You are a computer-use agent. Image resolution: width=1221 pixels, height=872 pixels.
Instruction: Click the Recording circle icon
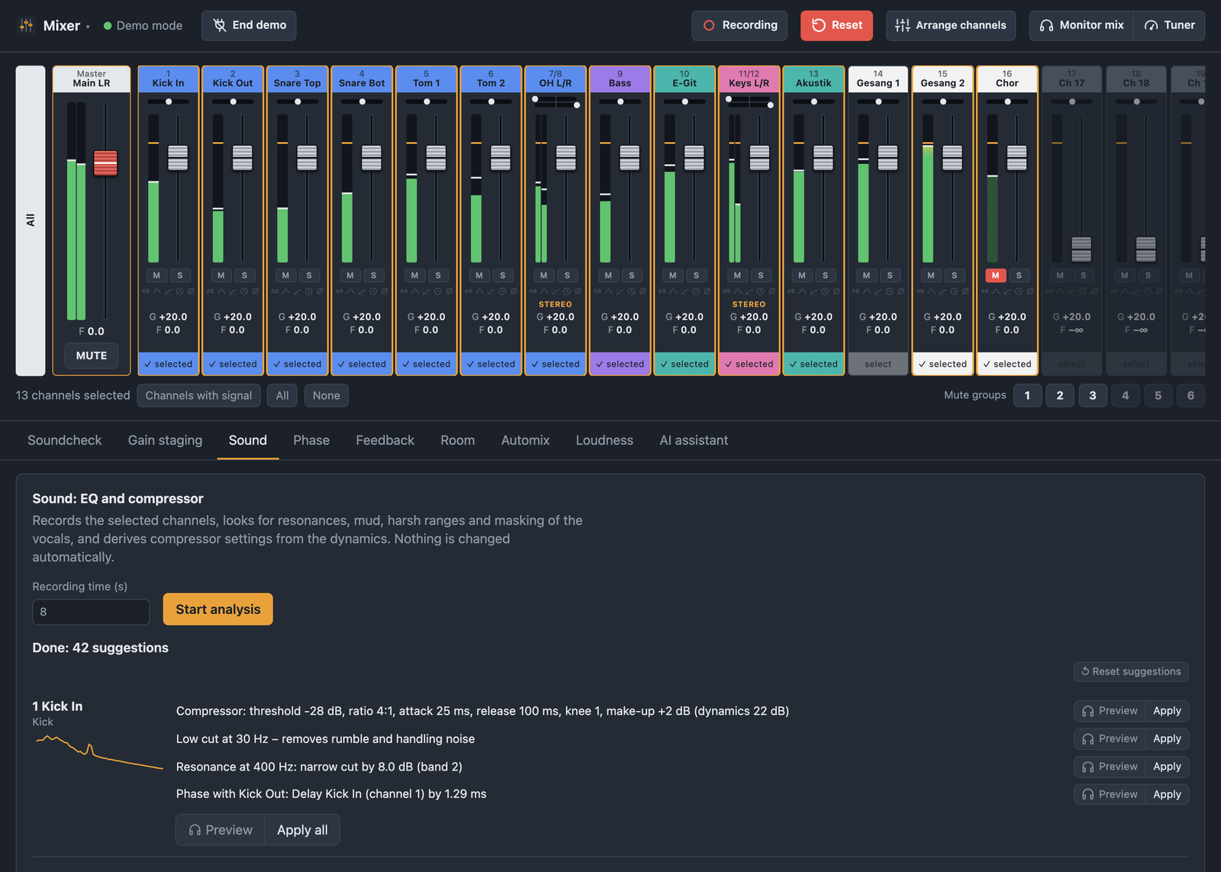coord(709,25)
